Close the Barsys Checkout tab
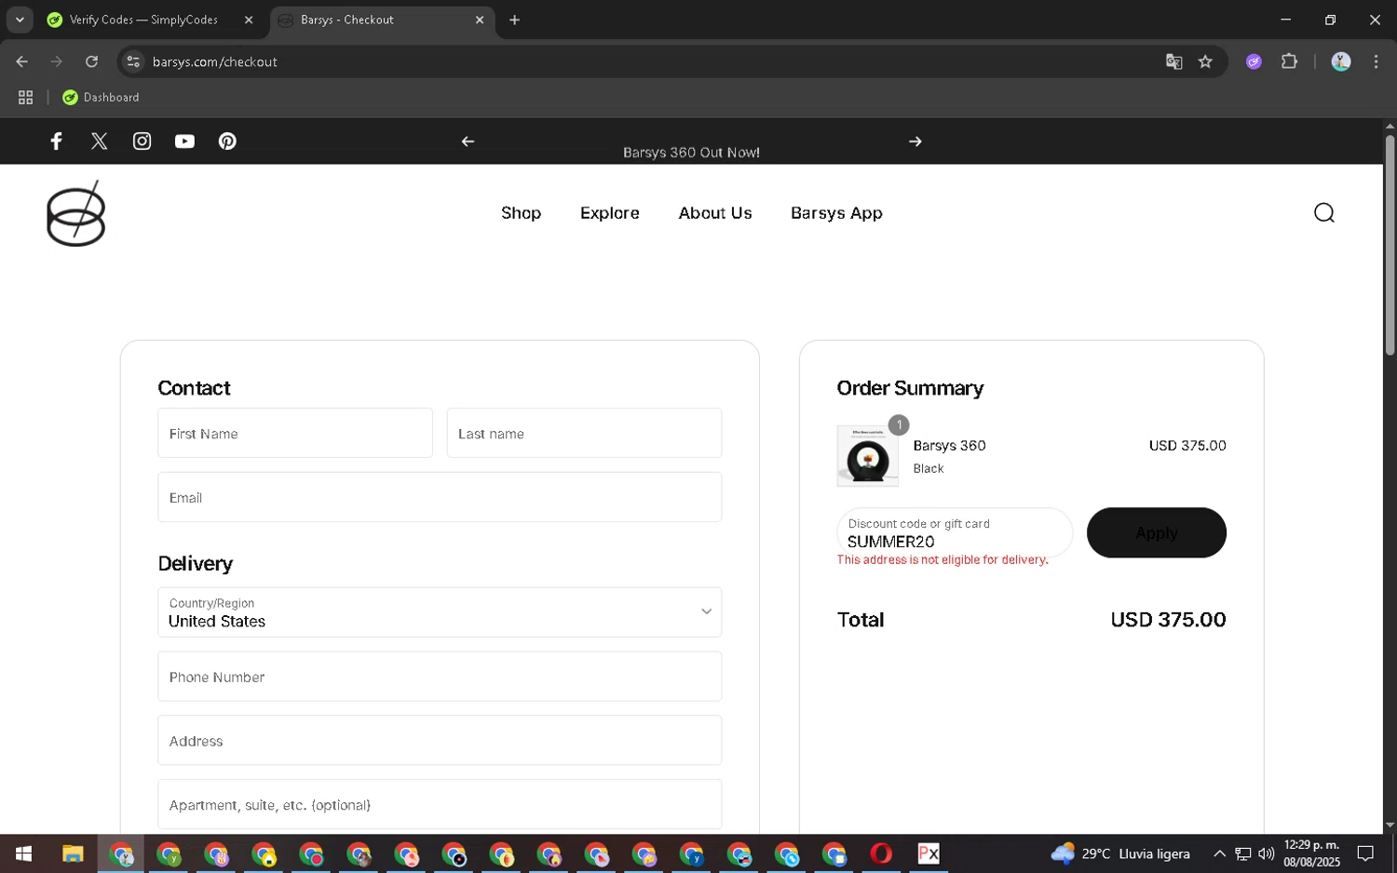This screenshot has width=1397, height=873. (x=480, y=20)
